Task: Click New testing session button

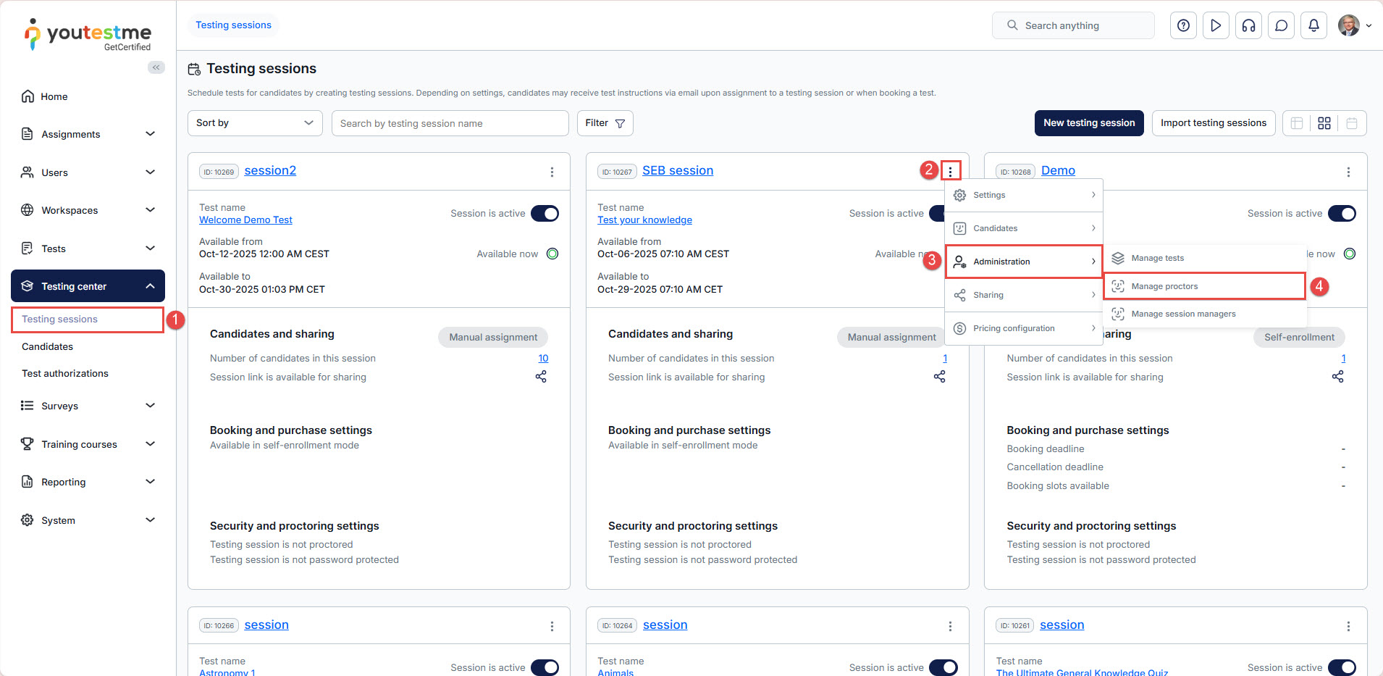Action: pos(1088,123)
